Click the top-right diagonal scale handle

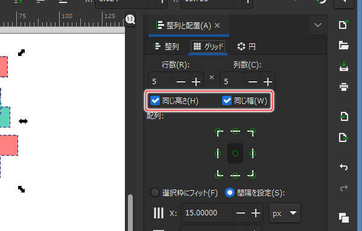(22, 53)
